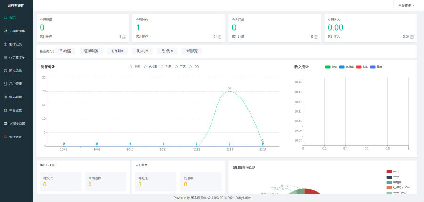Click the 待发货 count tile
This screenshot has height=202, width=424.
click(x=60, y=181)
